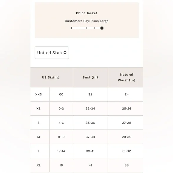Click the leftmost tick of the fit scale
Viewport: 173px width, 173px height.
(x=72, y=28)
